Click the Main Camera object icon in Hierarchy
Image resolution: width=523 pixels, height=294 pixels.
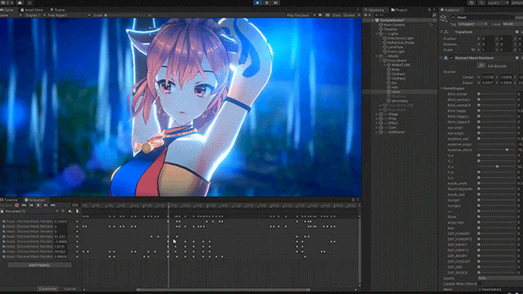(x=381, y=25)
